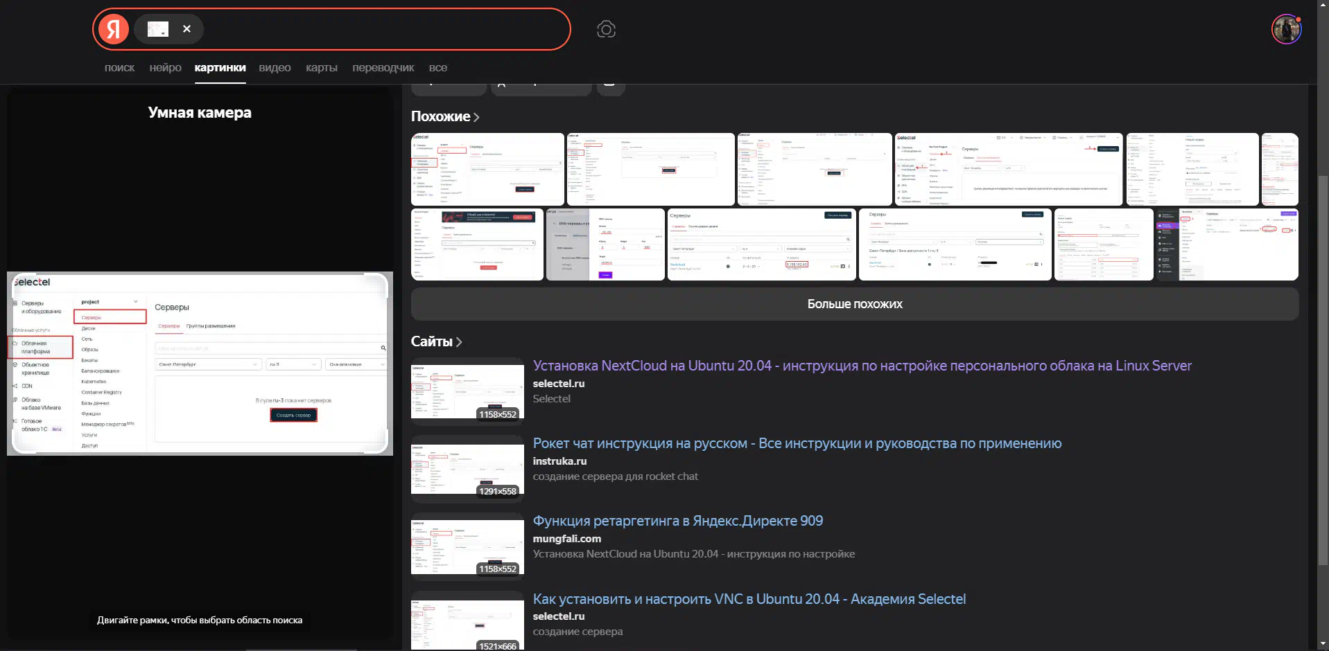Click «Двигайте рамки, чтобы выбрать область поиска» hint

200,621
